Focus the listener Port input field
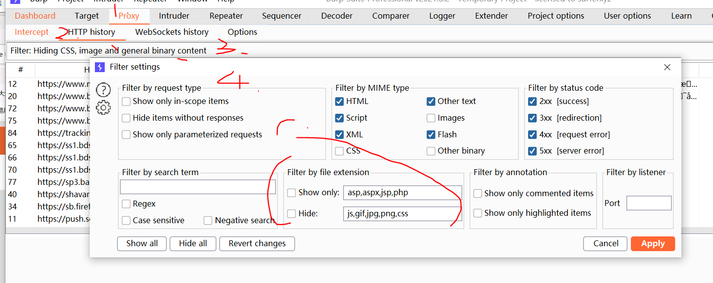The width and height of the screenshot is (713, 283). [649, 203]
